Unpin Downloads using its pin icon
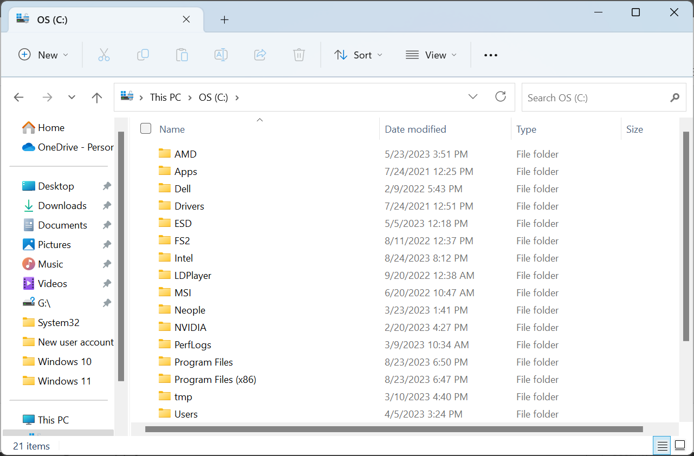The image size is (694, 456). (x=107, y=205)
